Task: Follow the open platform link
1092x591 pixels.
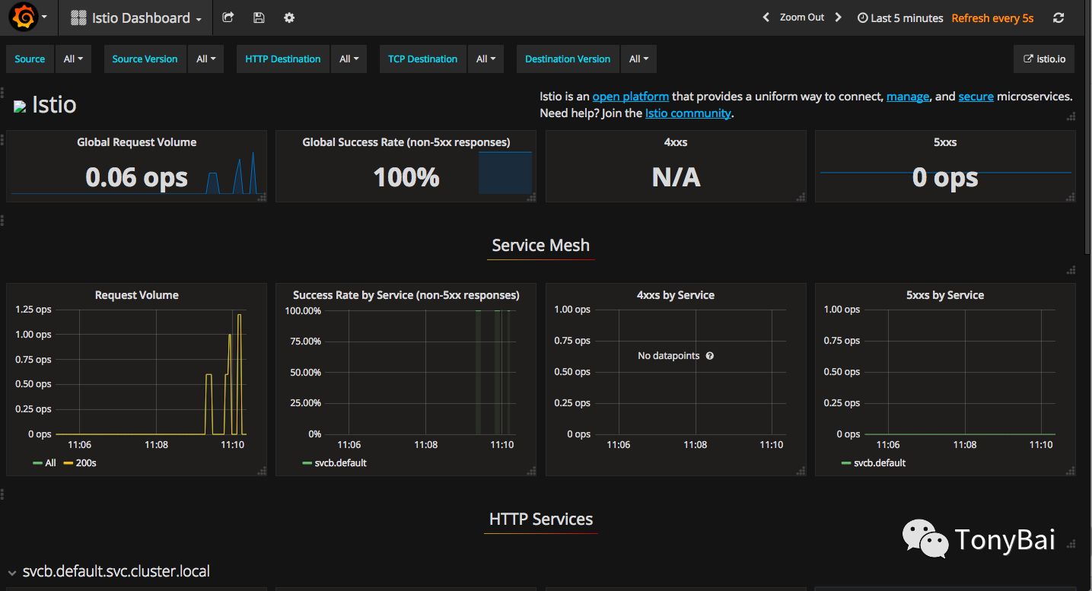Action: coord(631,97)
